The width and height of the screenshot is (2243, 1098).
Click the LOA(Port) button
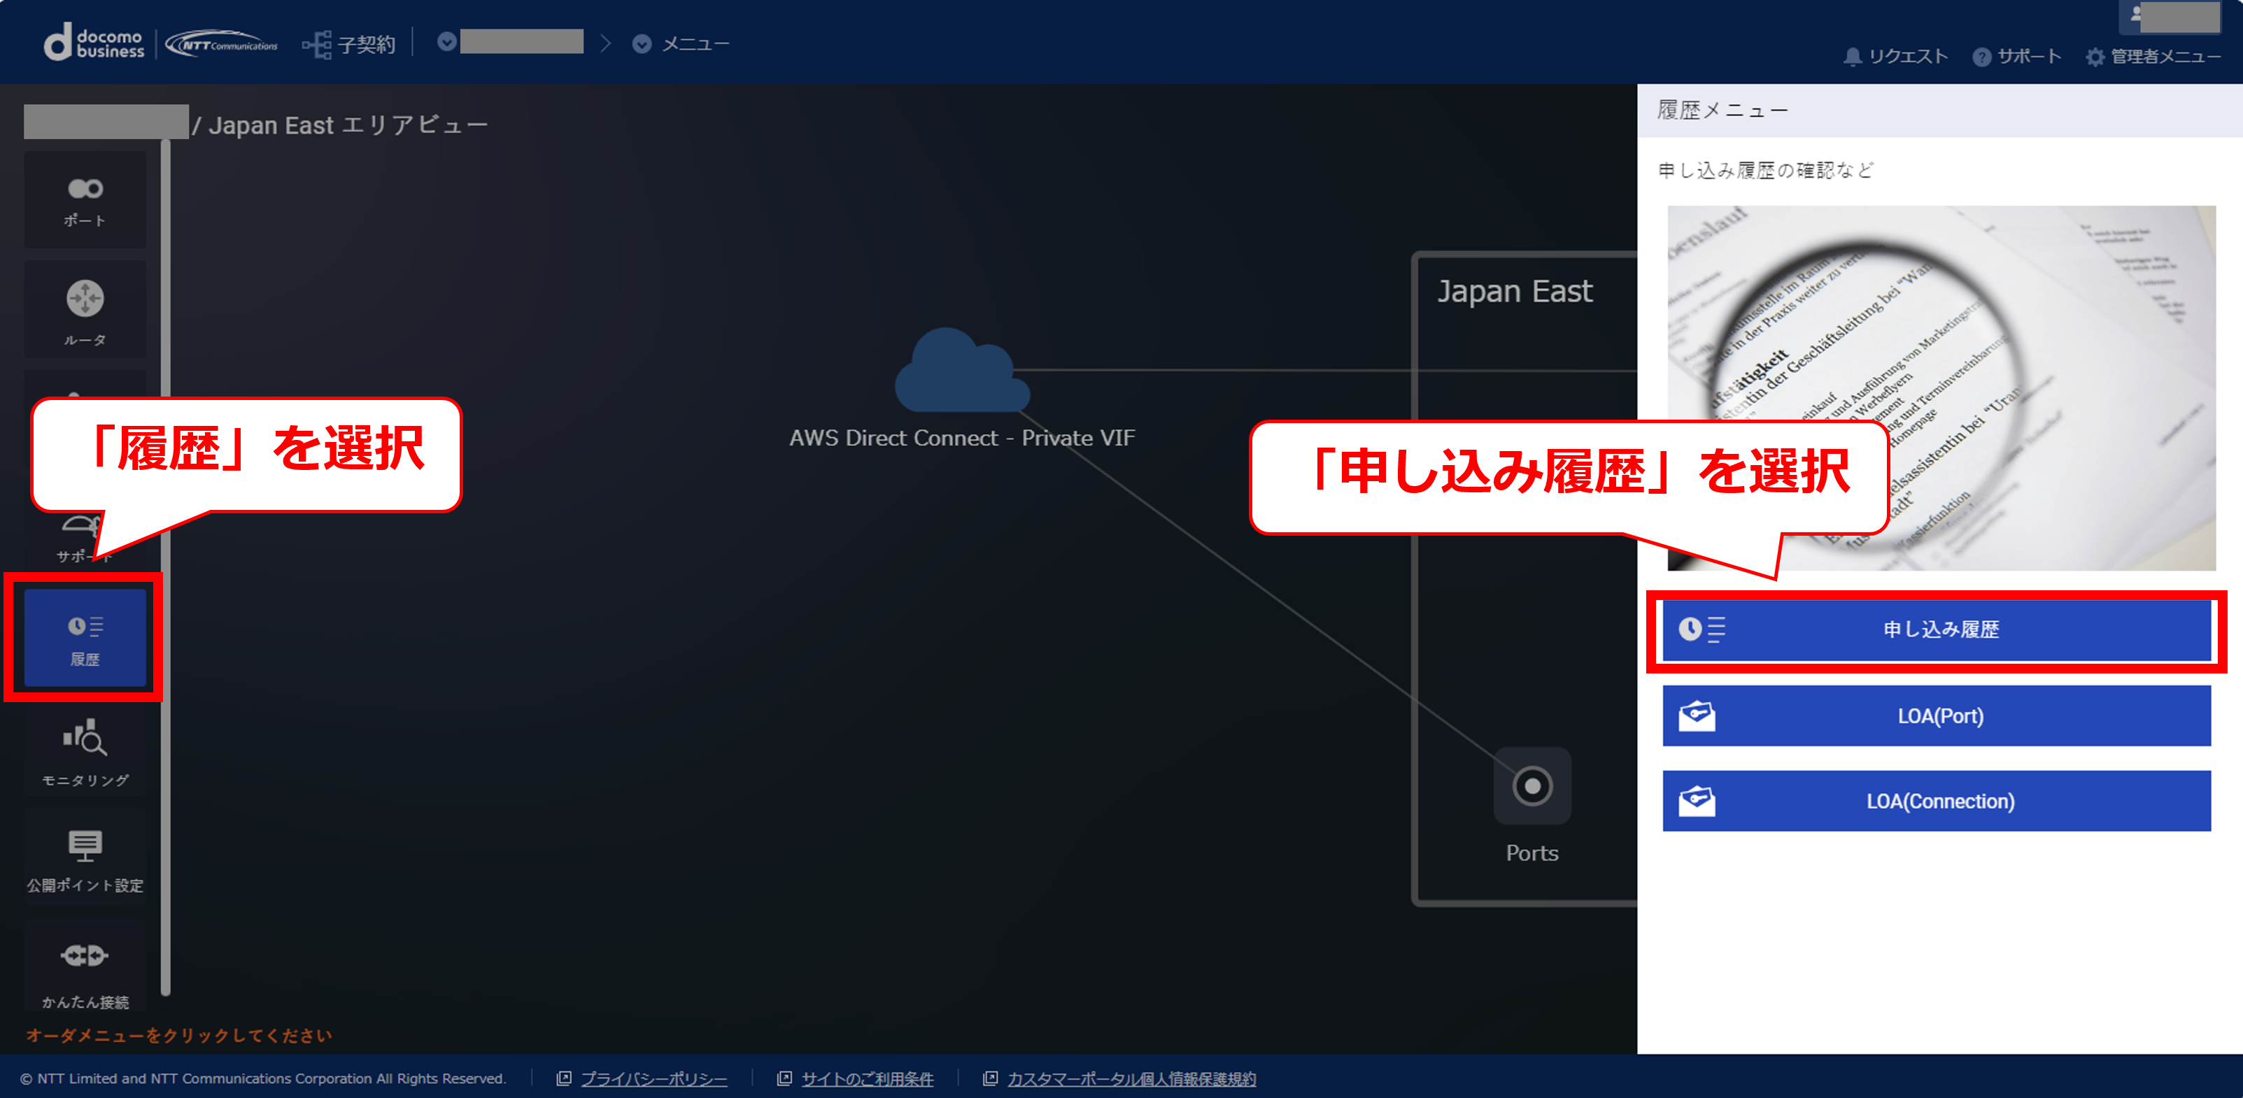[x=1937, y=715]
